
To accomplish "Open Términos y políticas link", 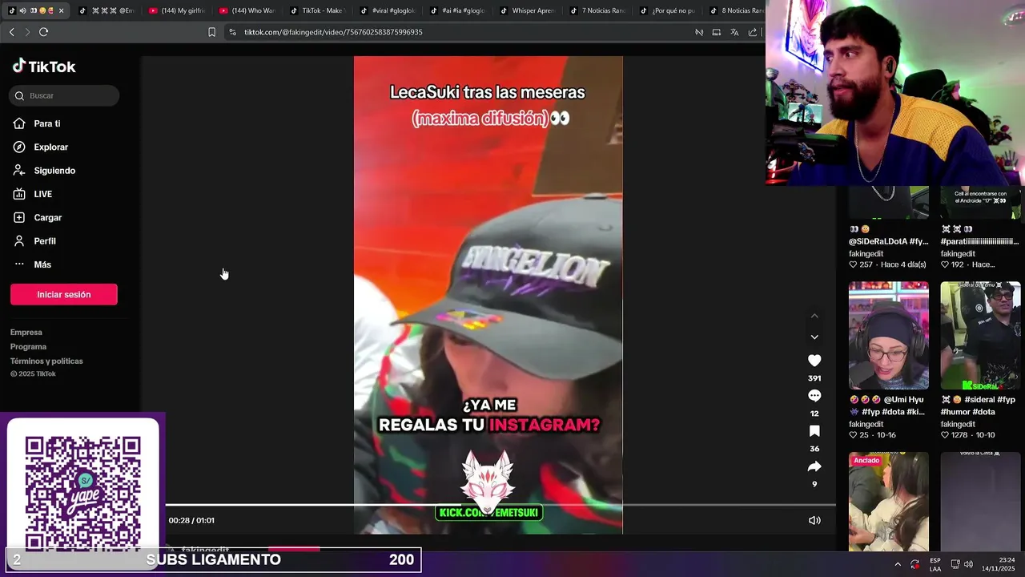I will [46, 361].
